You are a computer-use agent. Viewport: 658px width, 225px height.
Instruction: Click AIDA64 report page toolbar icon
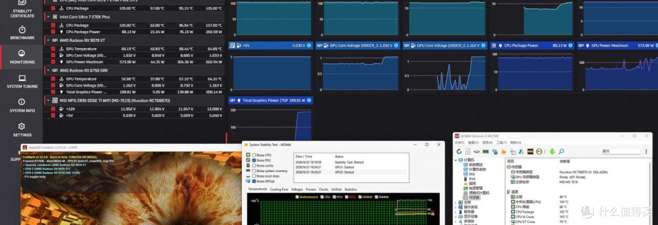click(x=468, y=151)
